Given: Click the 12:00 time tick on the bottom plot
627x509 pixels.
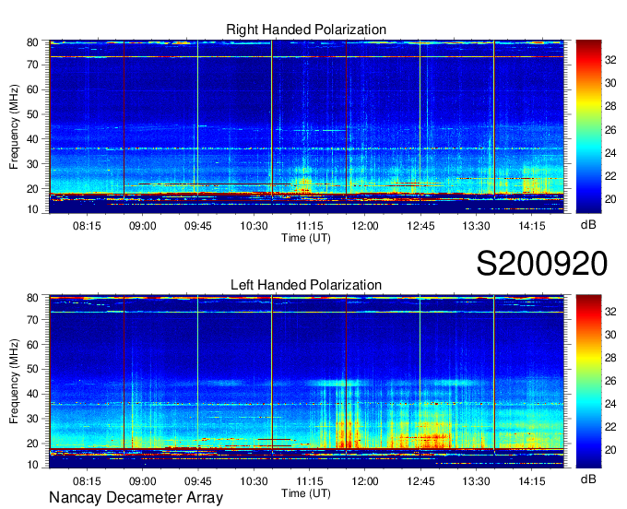Looking at the screenshot, I should coord(365,481).
